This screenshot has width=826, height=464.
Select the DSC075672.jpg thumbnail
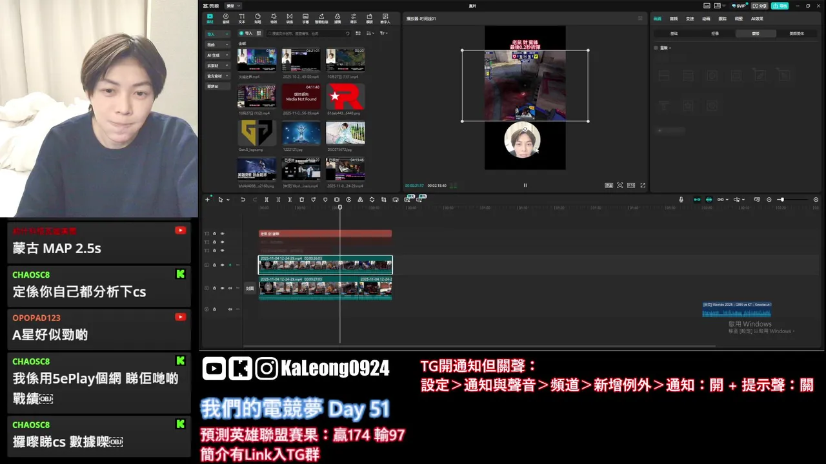(x=345, y=133)
